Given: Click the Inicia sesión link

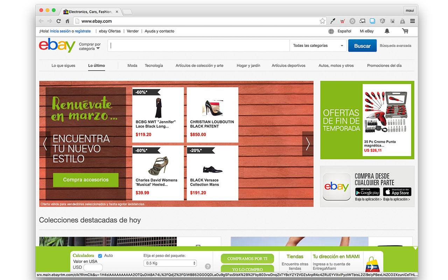Looking at the screenshot, I should pos(60,31).
